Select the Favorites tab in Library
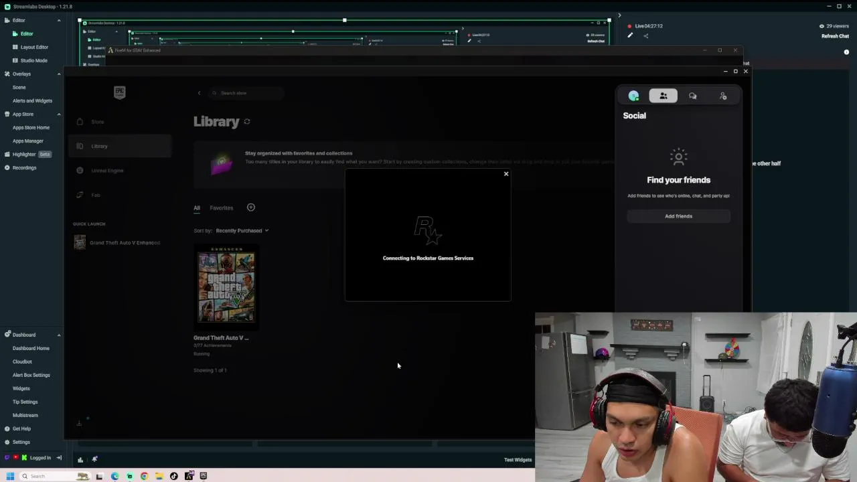Image resolution: width=857 pixels, height=482 pixels. [x=221, y=208]
